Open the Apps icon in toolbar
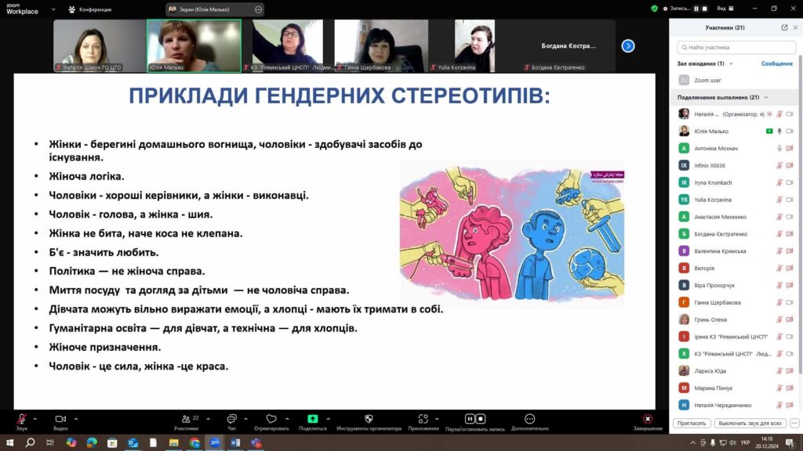 (x=423, y=419)
